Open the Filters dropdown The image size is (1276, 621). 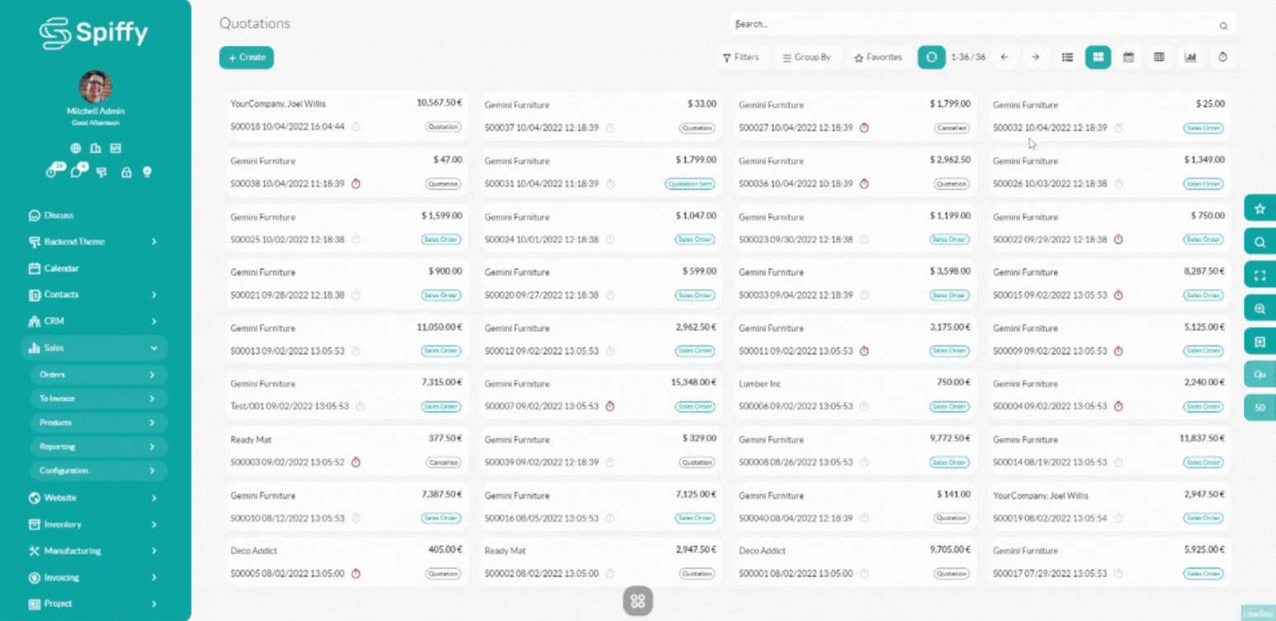pos(741,58)
